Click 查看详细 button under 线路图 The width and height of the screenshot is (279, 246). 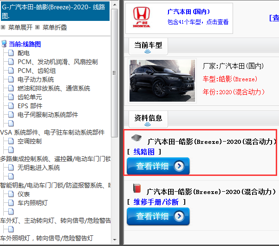click(x=158, y=166)
